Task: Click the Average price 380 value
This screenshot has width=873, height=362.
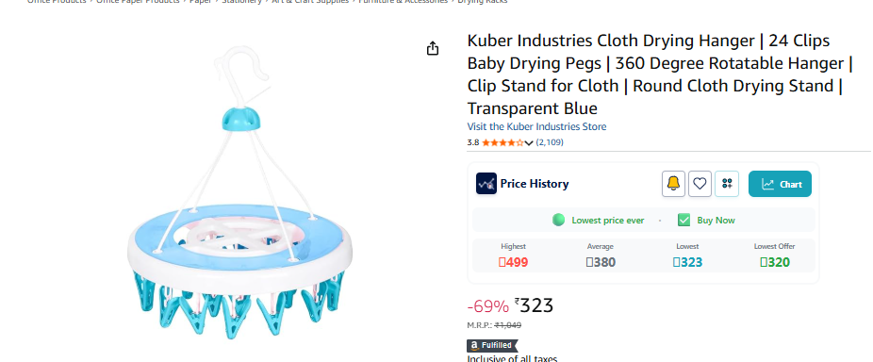Action: [601, 262]
